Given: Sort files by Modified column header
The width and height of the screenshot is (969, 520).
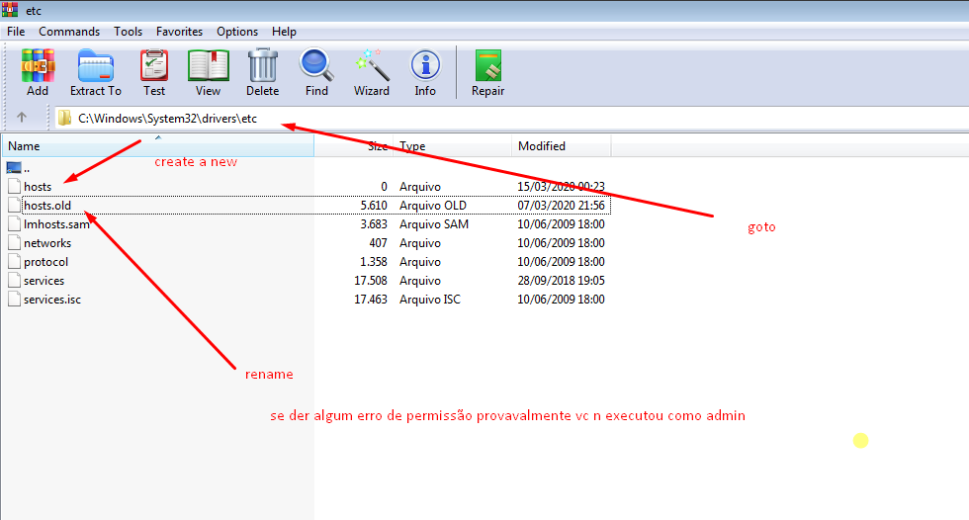Looking at the screenshot, I should pos(562,145).
